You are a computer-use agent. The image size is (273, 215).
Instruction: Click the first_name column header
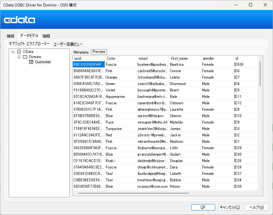click(185, 58)
